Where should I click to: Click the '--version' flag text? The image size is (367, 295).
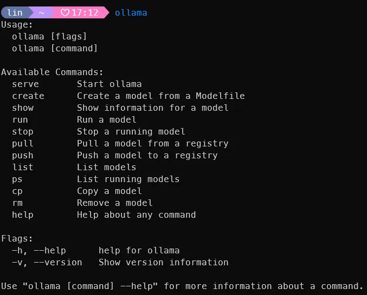tap(58, 263)
